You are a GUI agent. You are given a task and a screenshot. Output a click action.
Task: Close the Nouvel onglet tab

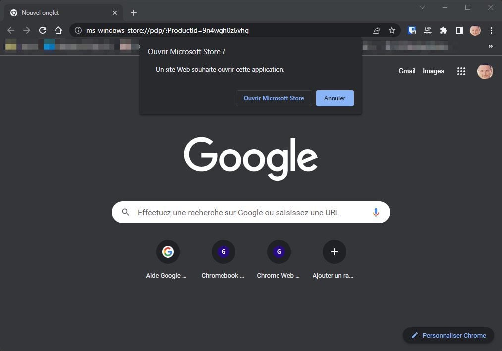115,13
